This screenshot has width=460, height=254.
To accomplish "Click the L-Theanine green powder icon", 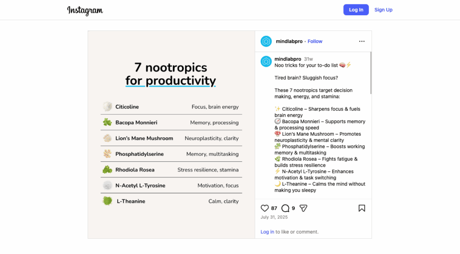I will click(107, 201).
